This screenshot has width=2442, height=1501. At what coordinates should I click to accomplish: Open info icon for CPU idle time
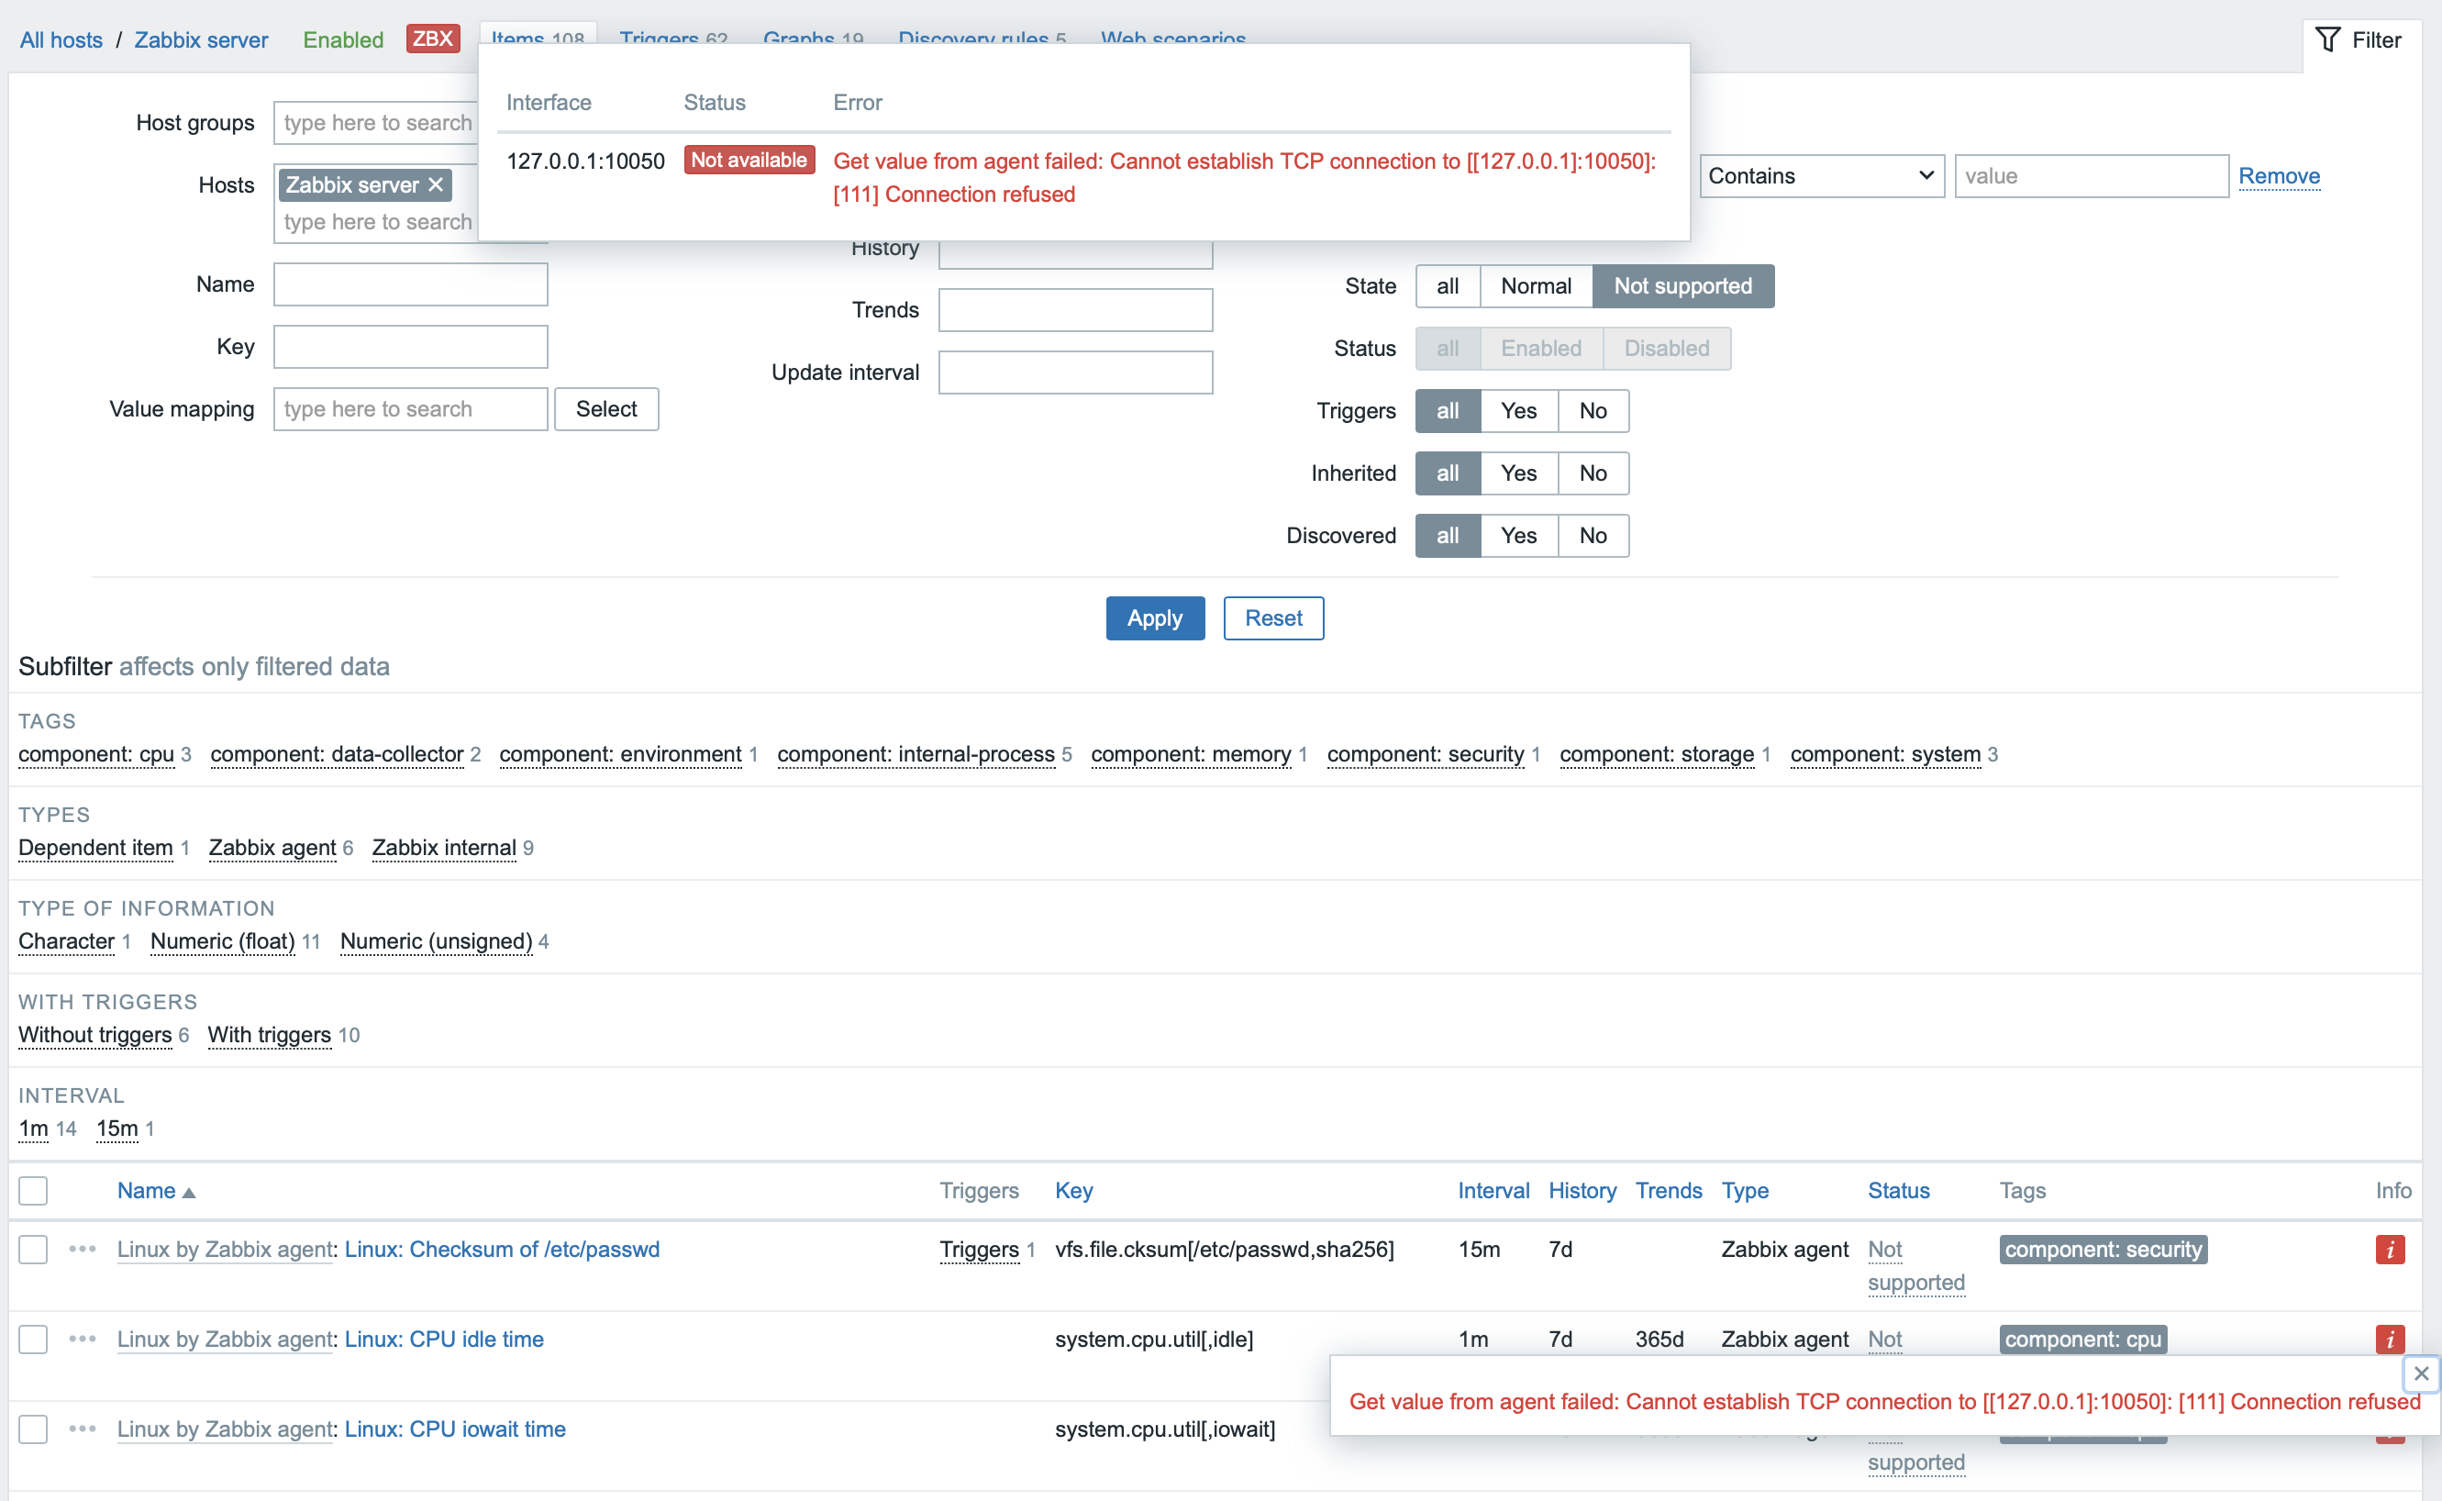pyautogui.click(x=2390, y=1340)
